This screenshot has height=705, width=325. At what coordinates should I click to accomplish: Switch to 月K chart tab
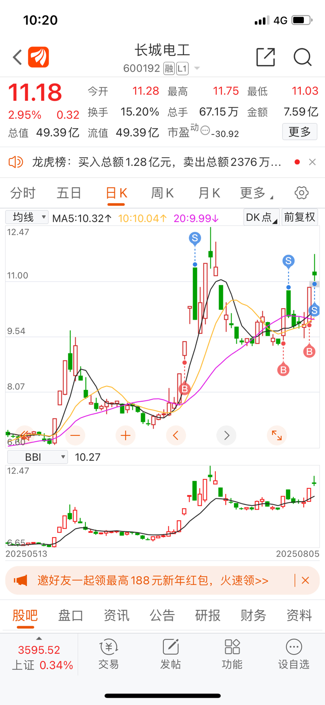coord(209,193)
